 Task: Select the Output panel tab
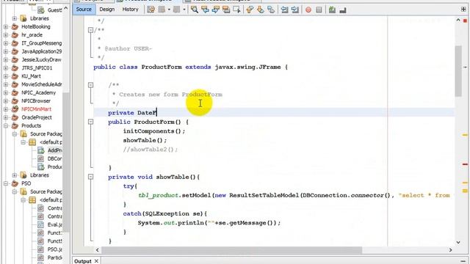[x=83, y=261]
